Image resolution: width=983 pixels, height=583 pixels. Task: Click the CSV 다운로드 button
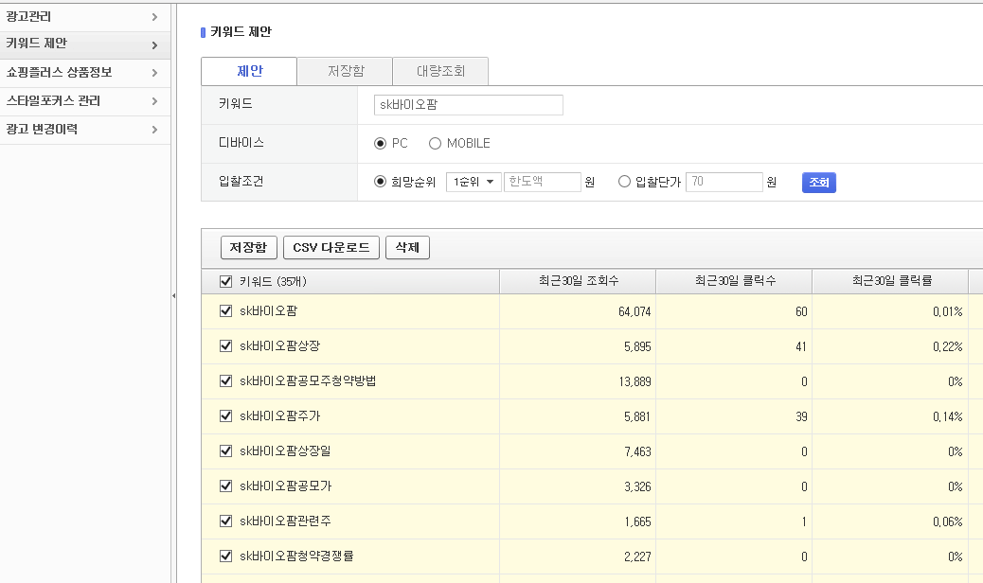(x=331, y=247)
